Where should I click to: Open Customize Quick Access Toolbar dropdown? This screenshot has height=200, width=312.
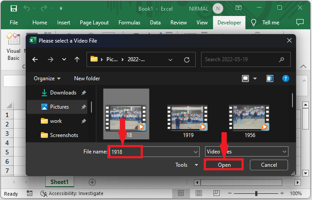61,8
